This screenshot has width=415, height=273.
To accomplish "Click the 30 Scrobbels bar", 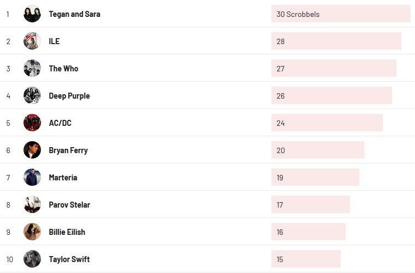I will (x=340, y=14).
